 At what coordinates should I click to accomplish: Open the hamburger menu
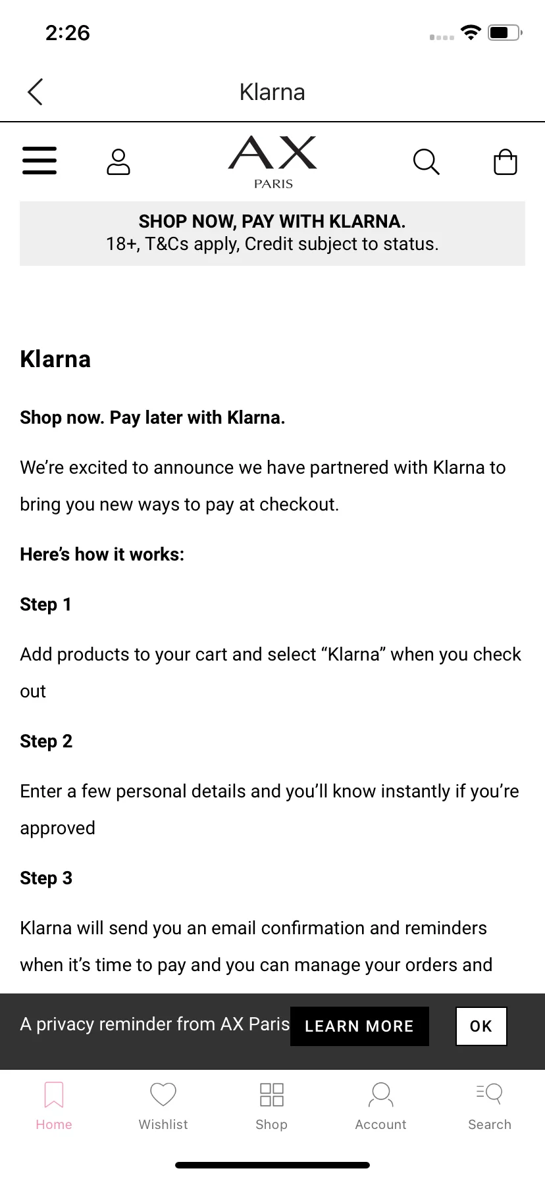click(39, 161)
